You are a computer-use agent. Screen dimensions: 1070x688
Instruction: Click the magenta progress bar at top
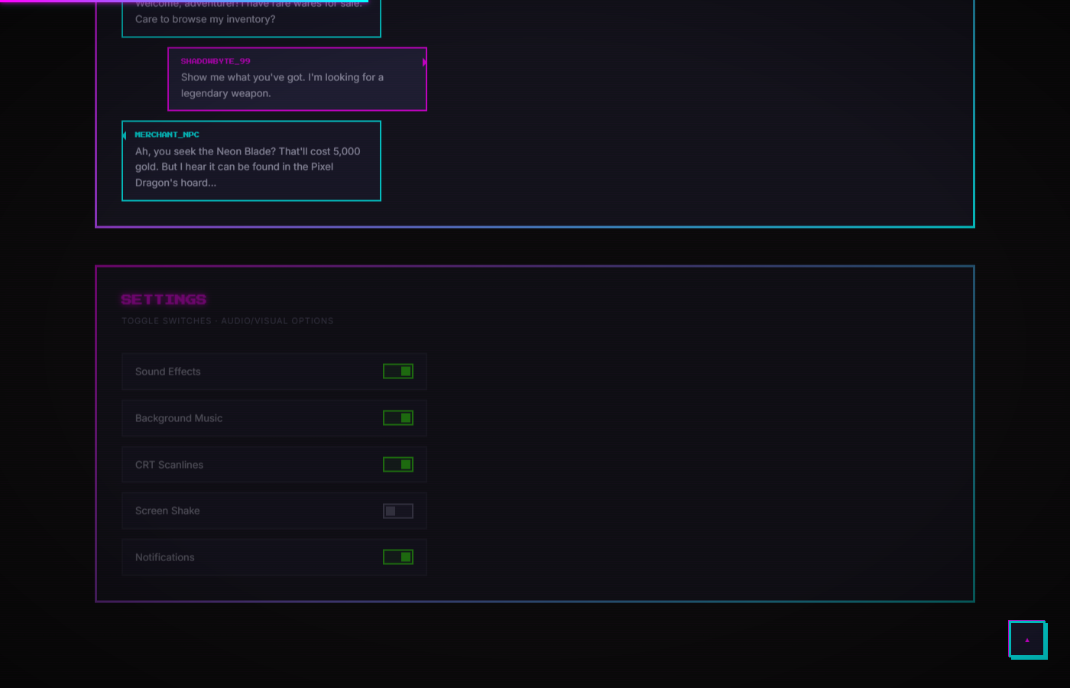pyautogui.click(x=183, y=2)
